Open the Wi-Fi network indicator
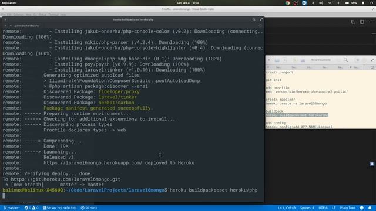 click(x=330, y=3)
